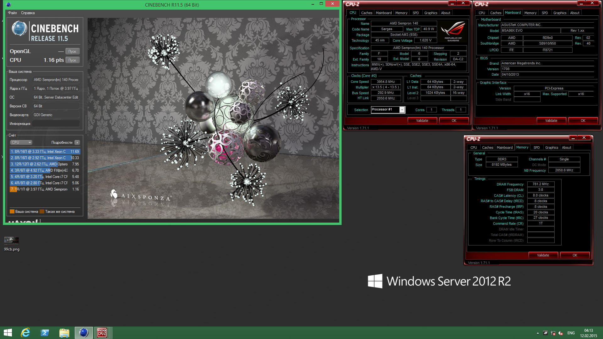This screenshot has height=339, width=603.
Task: Open the Справка menu in Cinebench
Action: pyautogui.click(x=28, y=13)
